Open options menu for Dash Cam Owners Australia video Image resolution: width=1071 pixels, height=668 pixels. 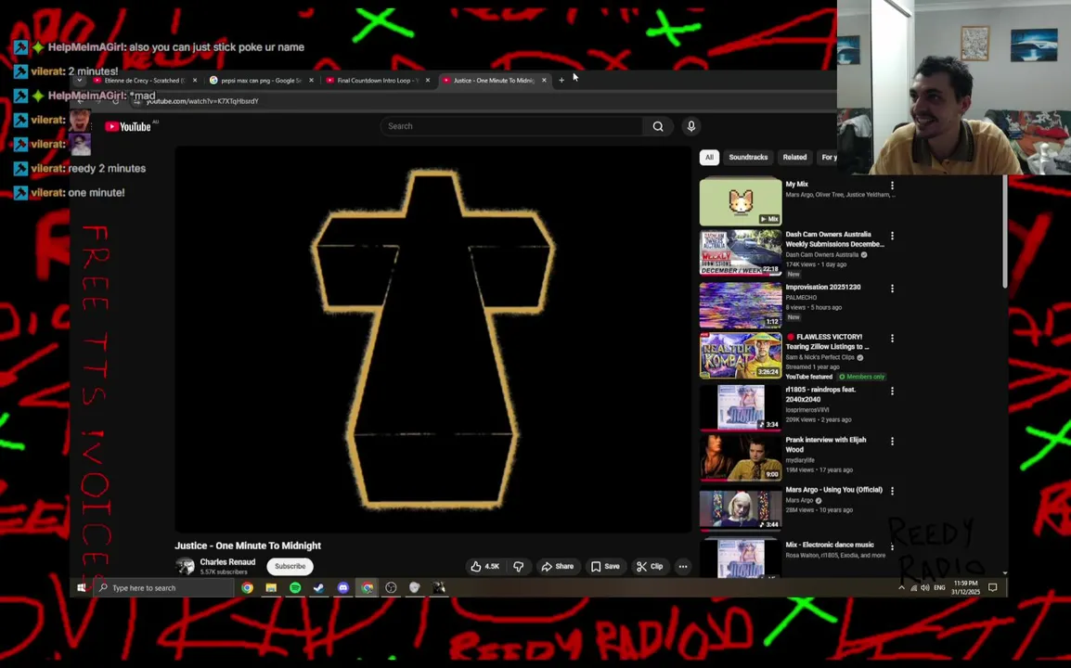892,236
